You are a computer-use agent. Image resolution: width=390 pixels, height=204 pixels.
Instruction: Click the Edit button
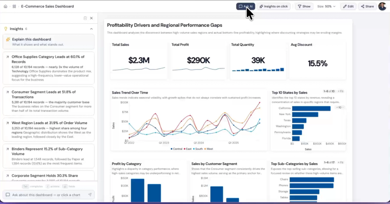[348, 6]
